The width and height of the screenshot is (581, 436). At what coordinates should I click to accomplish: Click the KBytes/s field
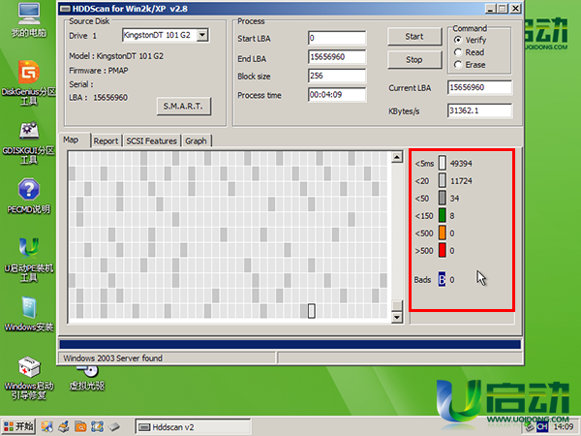tap(479, 110)
